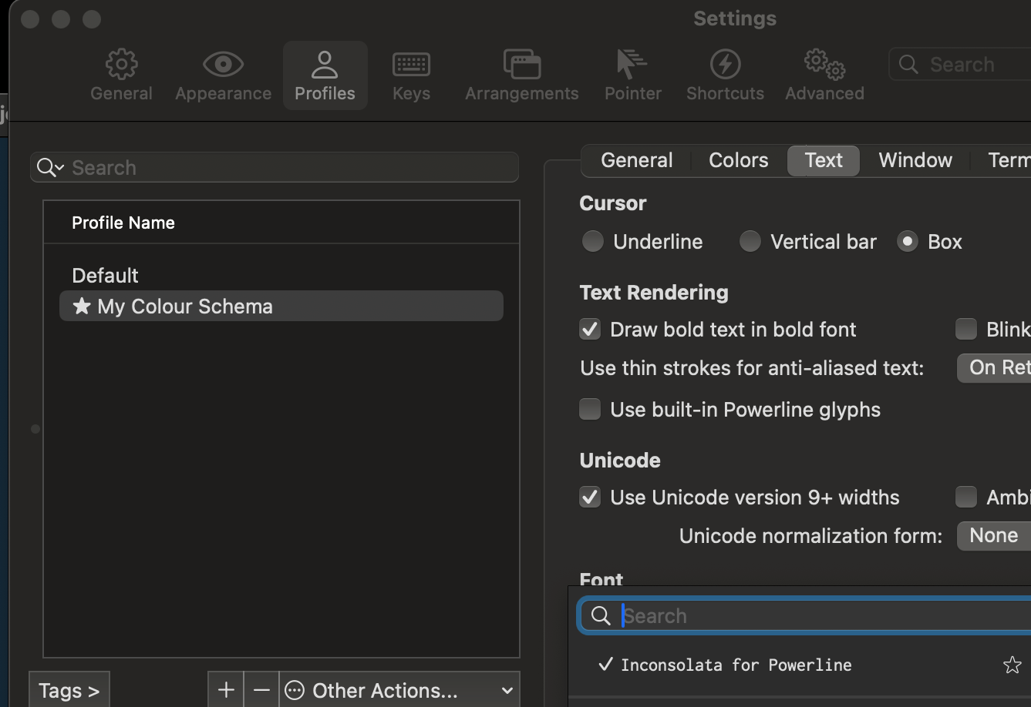
Task: Click the profile list Search field
Action: tap(275, 167)
